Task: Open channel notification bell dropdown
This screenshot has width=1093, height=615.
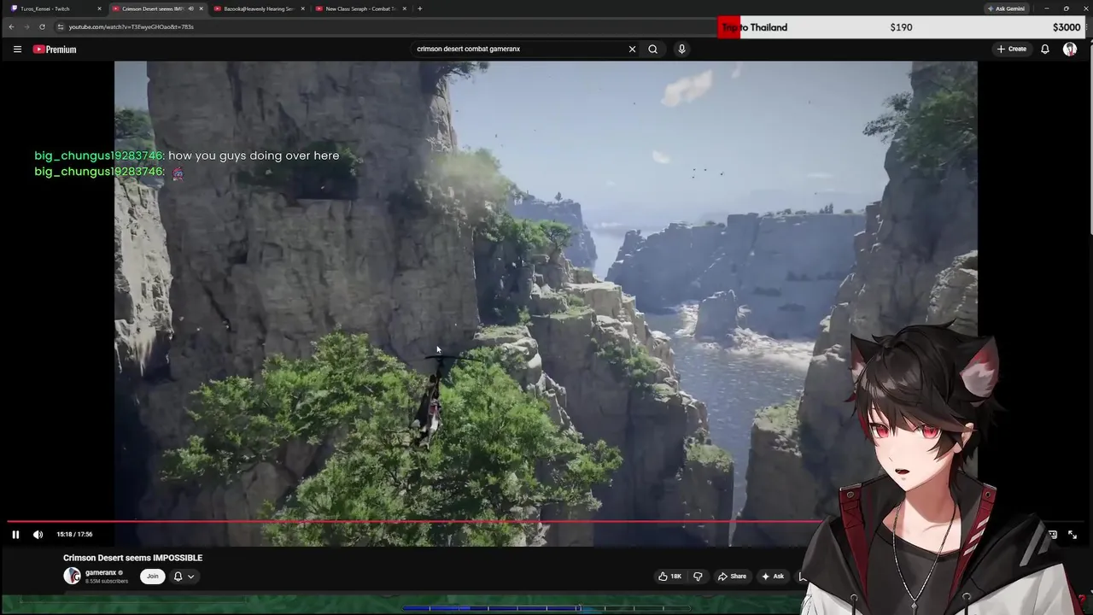Action: (x=184, y=577)
